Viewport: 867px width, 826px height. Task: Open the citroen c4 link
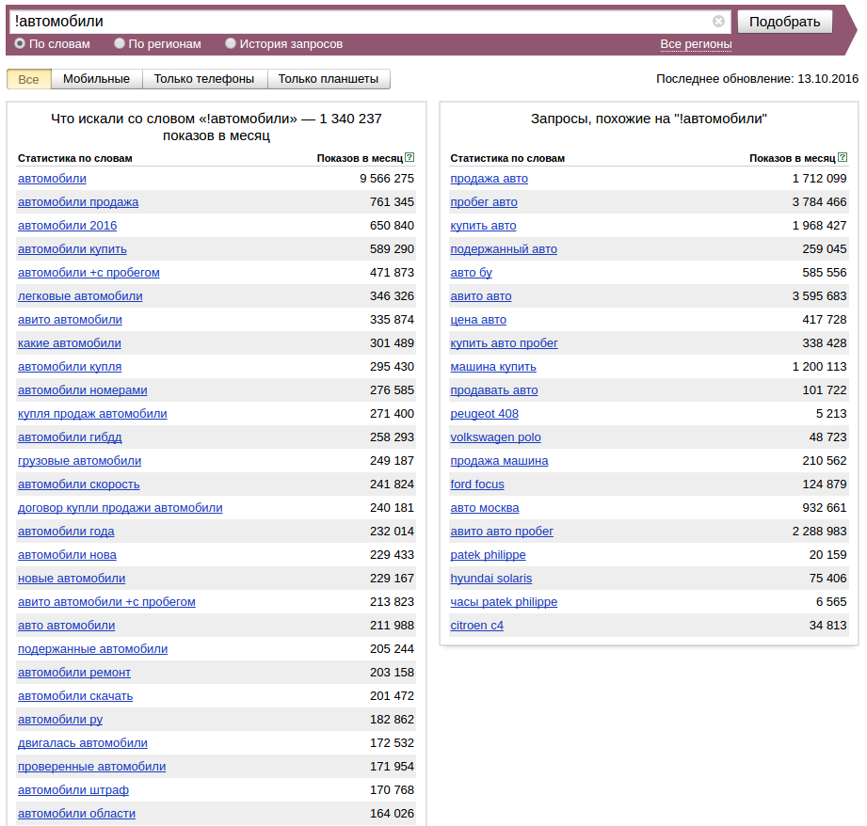477,626
